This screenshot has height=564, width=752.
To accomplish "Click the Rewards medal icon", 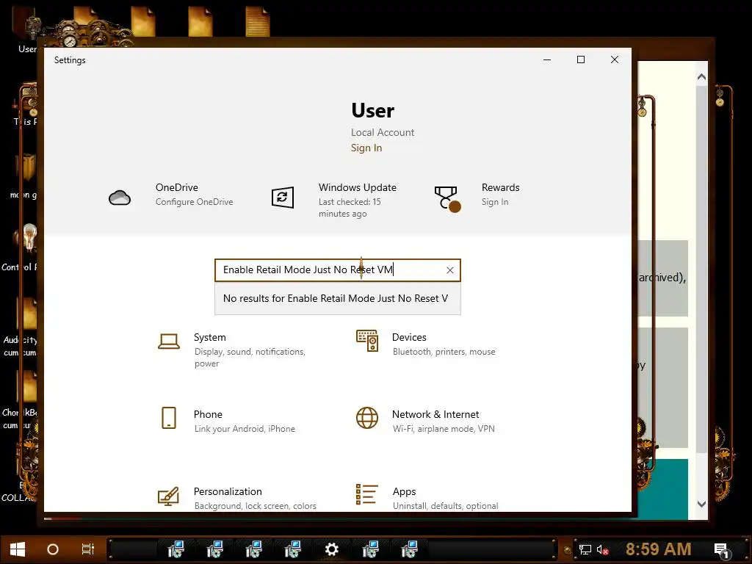I will 447,199.
